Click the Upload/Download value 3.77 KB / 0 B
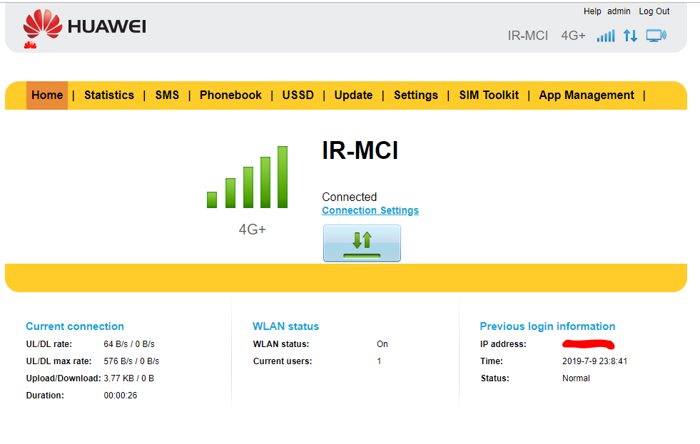 [128, 378]
